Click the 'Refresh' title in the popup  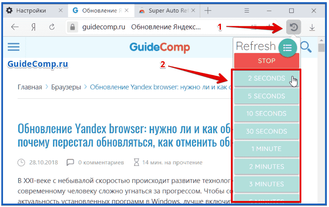tap(256, 46)
